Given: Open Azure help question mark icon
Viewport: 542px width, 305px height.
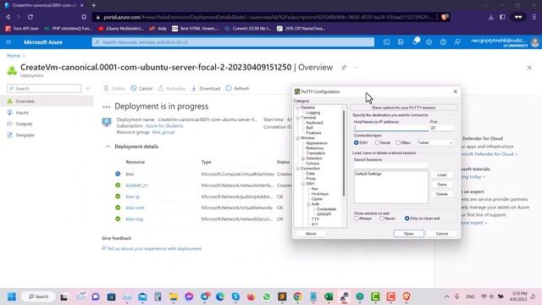Looking at the screenshot, I should click(443, 42).
